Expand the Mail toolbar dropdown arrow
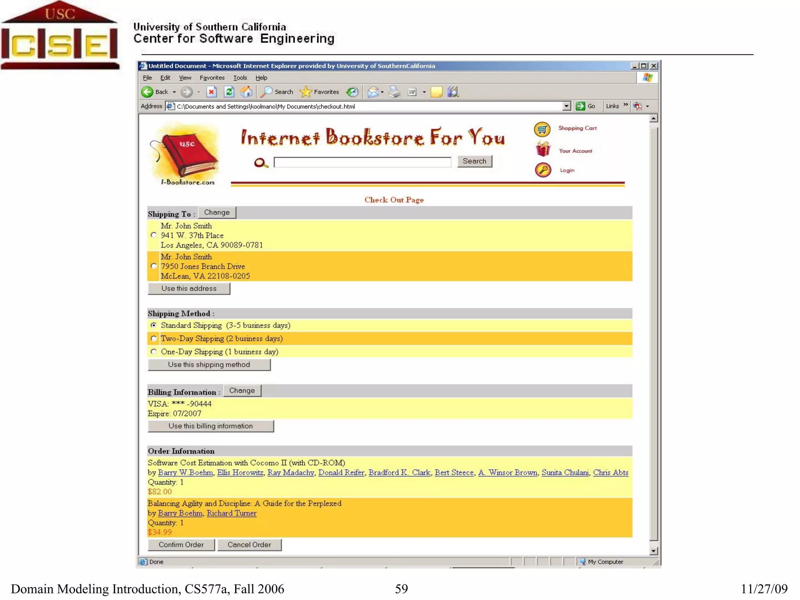Viewport: 800px width, 600px height. coord(382,92)
